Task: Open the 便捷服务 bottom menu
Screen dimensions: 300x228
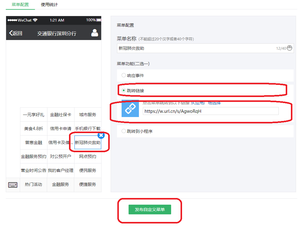Action: (88, 185)
